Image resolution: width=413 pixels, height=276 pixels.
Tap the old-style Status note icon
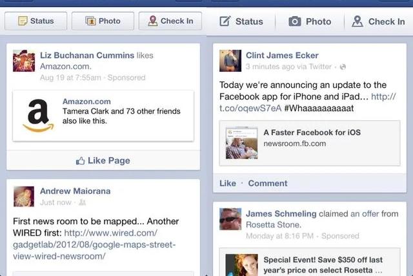coord(23,21)
